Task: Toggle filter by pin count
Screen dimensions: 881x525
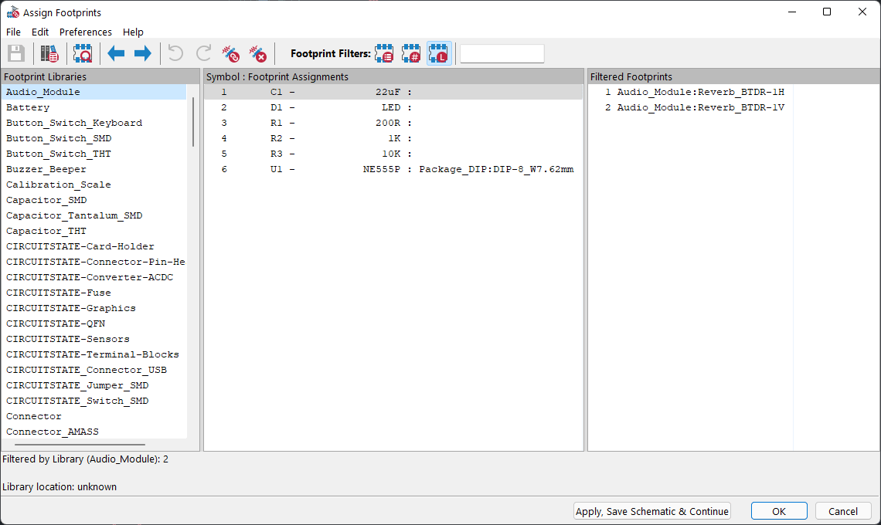Action: (x=411, y=54)
